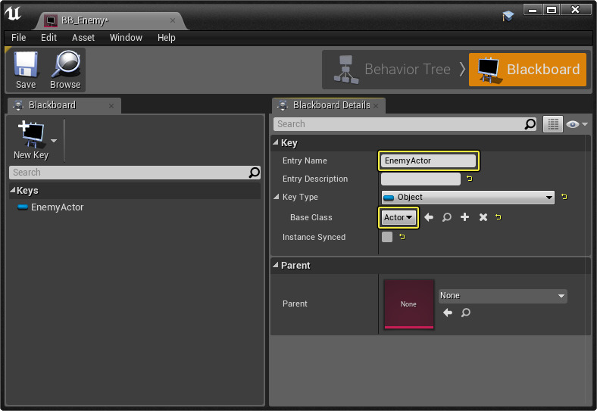Click the New Key button icon

click(x=31, y=135)
